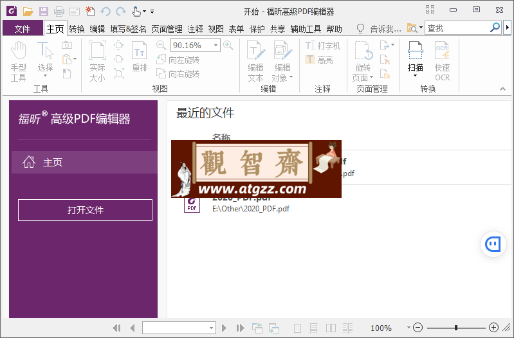
Task: Click the create new PDF icon with star
Action: pyautogui.click(x=90, y=12)
